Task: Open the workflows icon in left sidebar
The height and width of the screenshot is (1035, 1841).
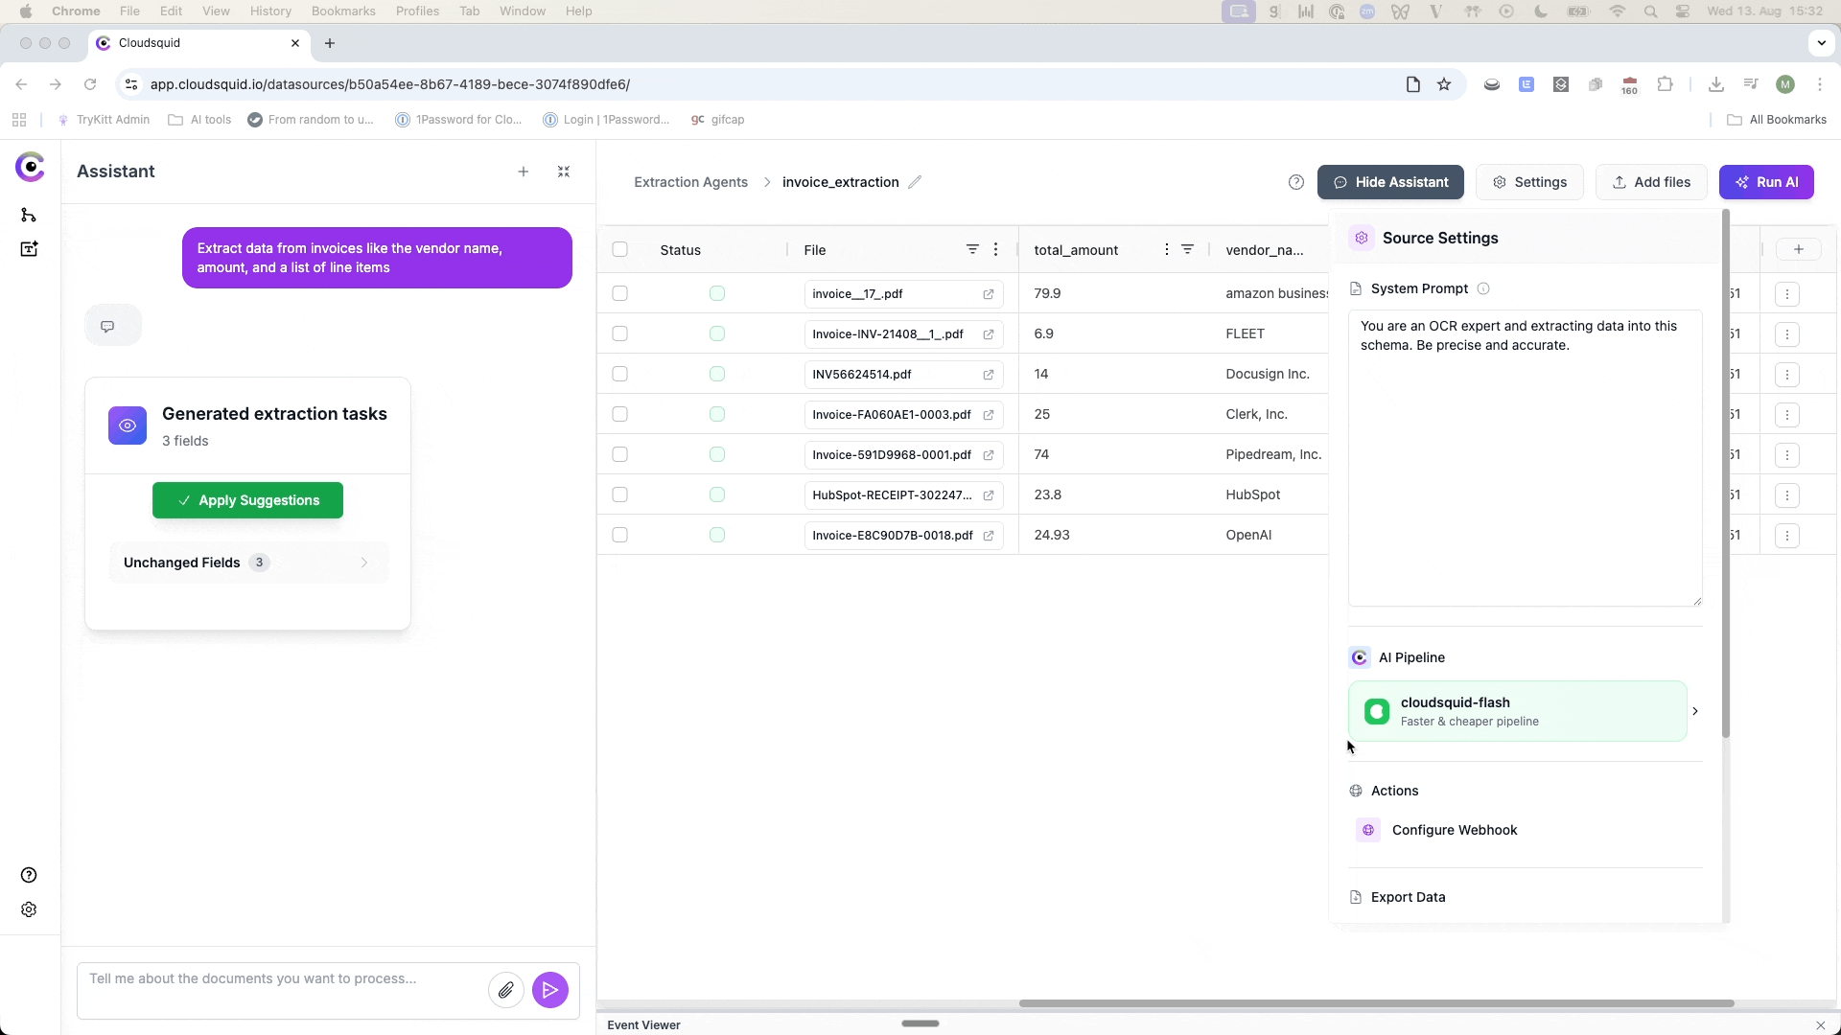Action: [29, 215]
